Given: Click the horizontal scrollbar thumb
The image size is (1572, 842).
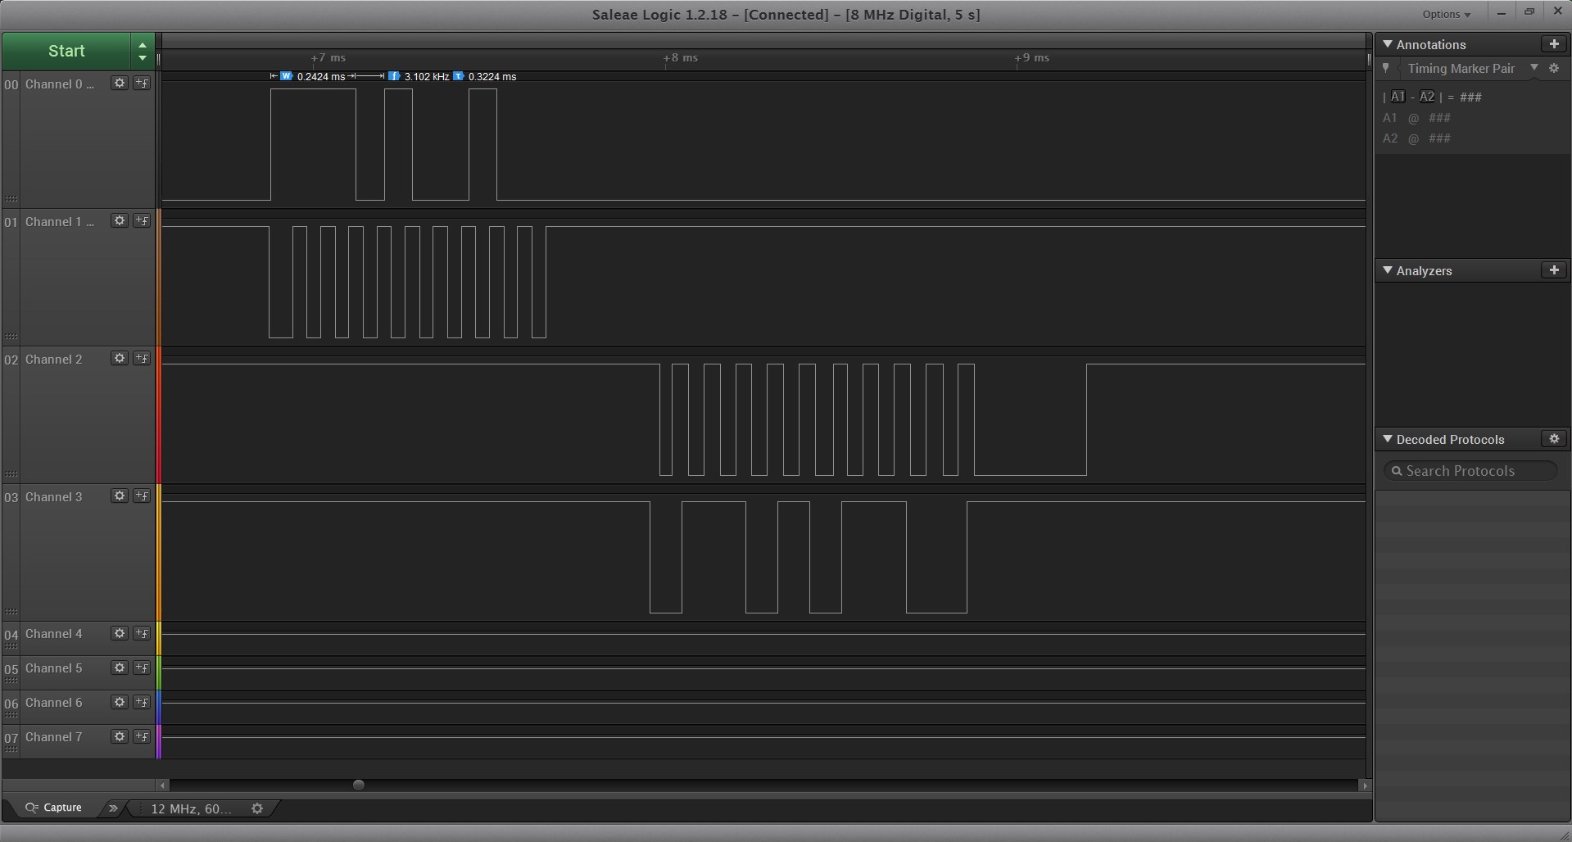Looking at the screenshot, I should pyautogui.click(x=358, y=785).
